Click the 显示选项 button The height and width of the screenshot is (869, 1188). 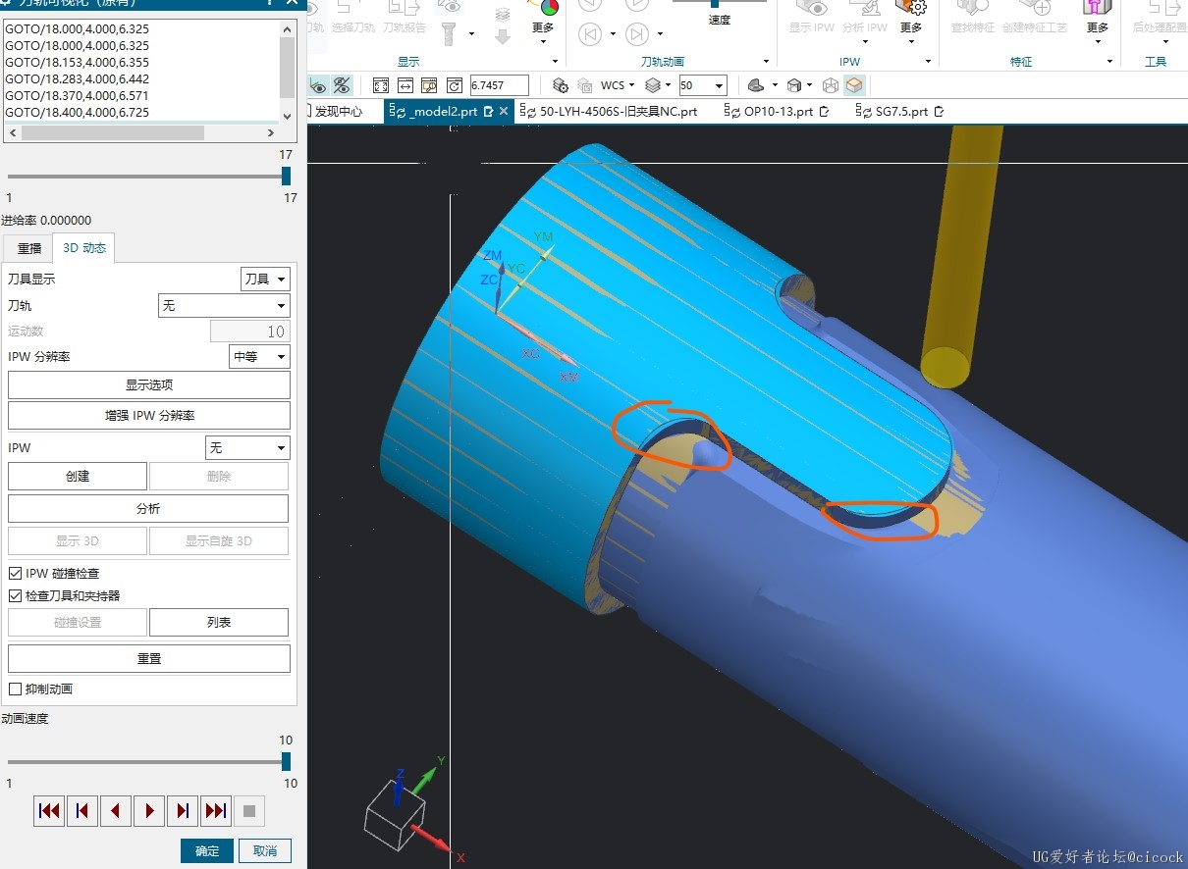tap(149, 384)
